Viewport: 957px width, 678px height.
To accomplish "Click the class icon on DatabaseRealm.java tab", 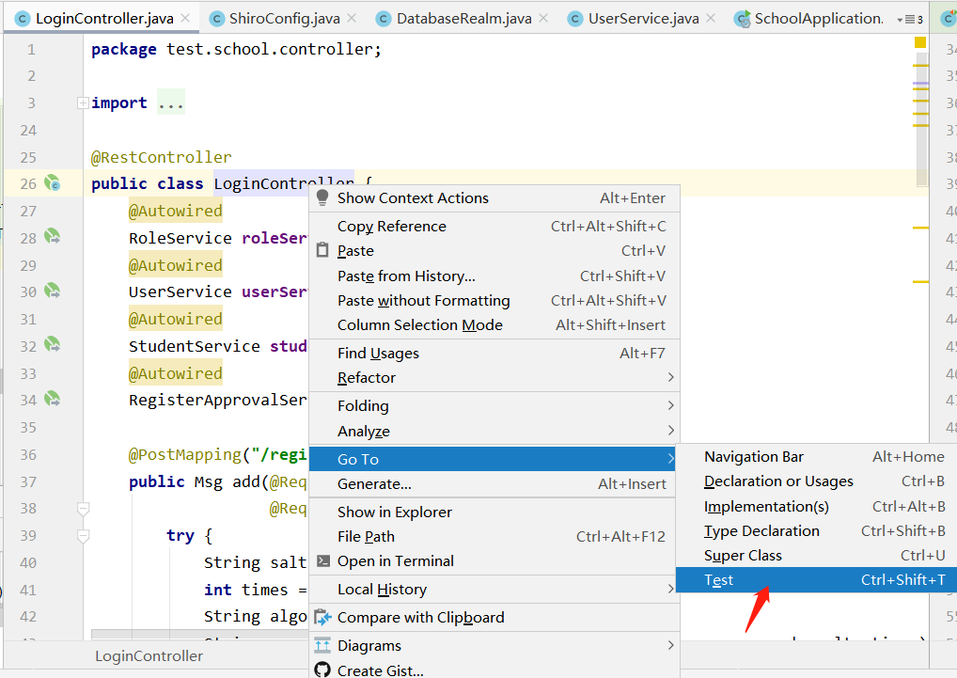I will click(x=384, y=20).
